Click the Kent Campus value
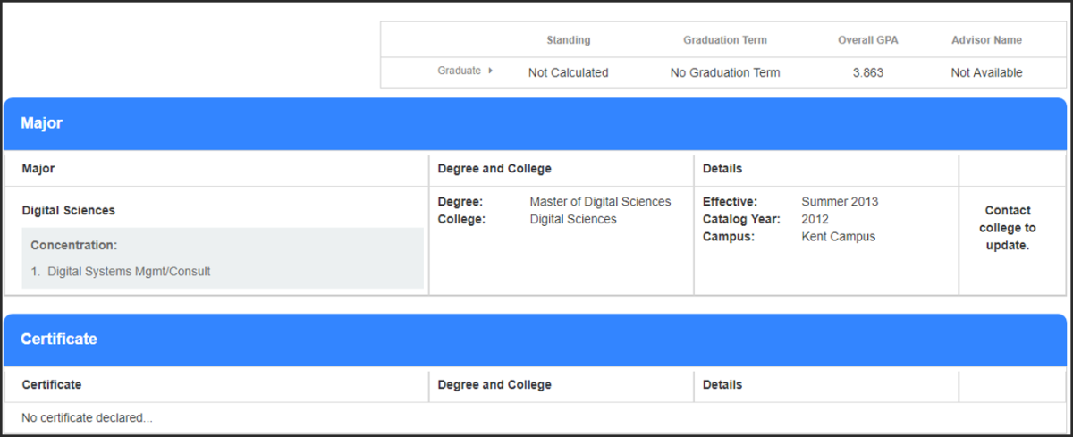 (838, 237)
